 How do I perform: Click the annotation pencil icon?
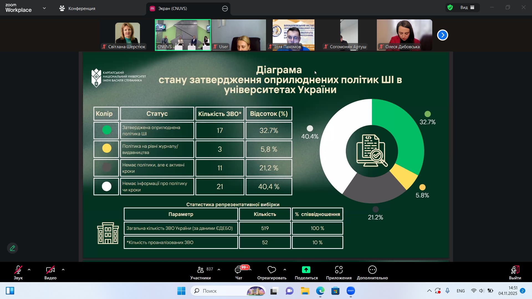point(12,248)
